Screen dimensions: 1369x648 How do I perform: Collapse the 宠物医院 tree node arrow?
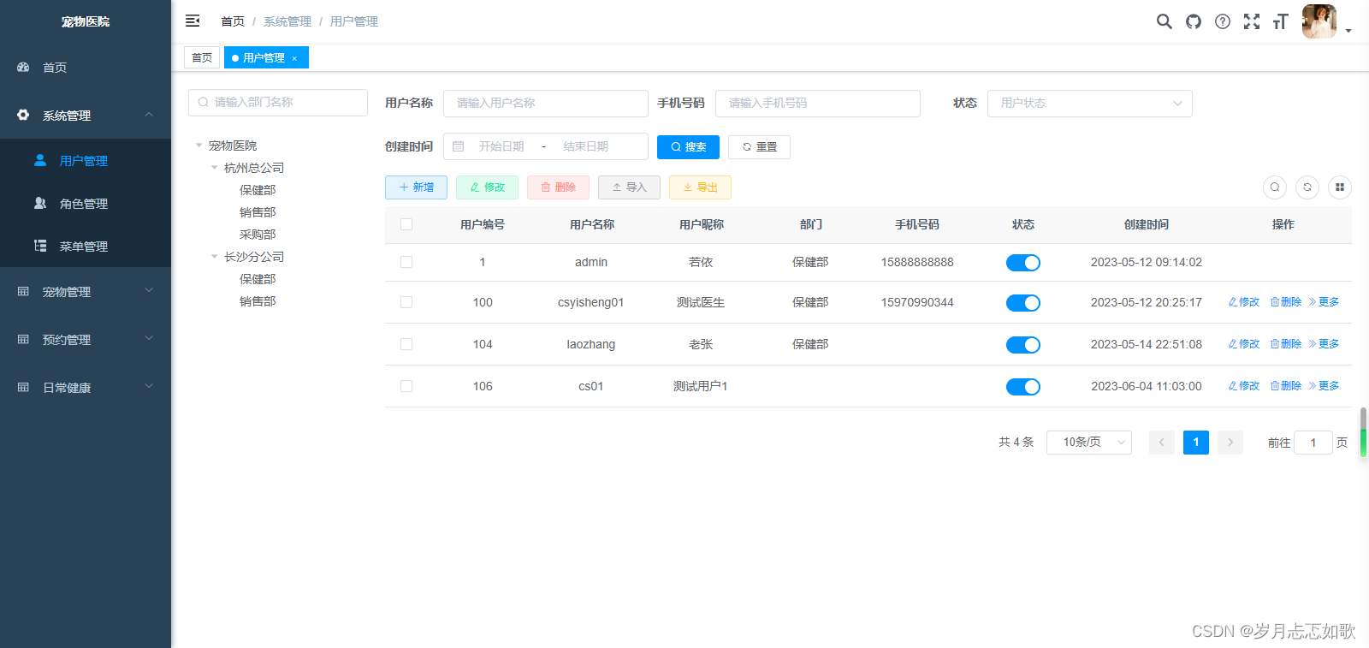pyautogui.click(x=199, y=146)
